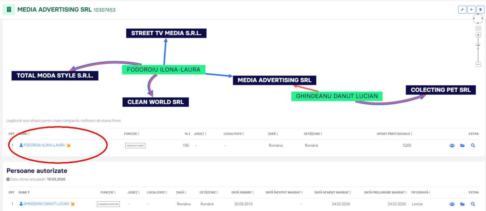Sort authorized persons by Tip Durată
The image size is (486, 211).
pos(420,192)
